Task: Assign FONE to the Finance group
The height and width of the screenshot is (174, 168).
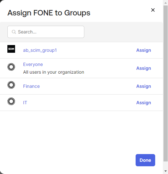Action: [144, 86]
